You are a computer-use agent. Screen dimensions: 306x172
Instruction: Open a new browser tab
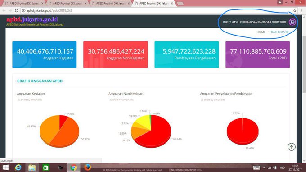(x=180, y=3)
